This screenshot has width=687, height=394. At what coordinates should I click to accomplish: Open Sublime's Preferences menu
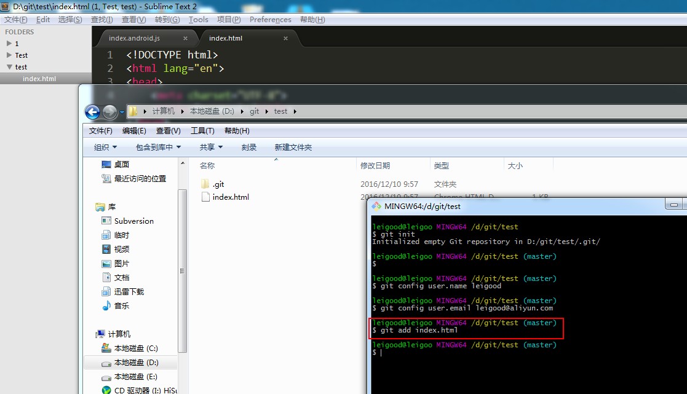click(x=271, y=19)
